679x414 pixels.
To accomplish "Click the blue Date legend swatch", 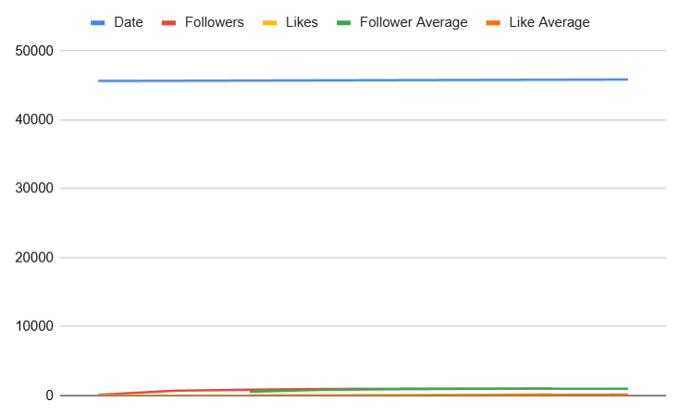I will [98, 22].
